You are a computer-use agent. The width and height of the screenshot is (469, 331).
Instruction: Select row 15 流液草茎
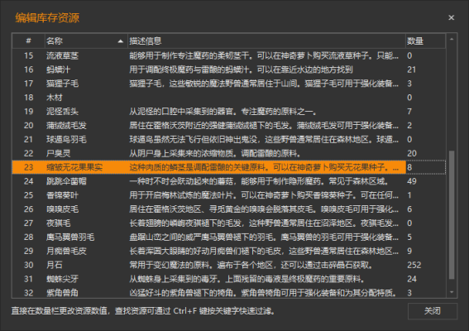229,55
